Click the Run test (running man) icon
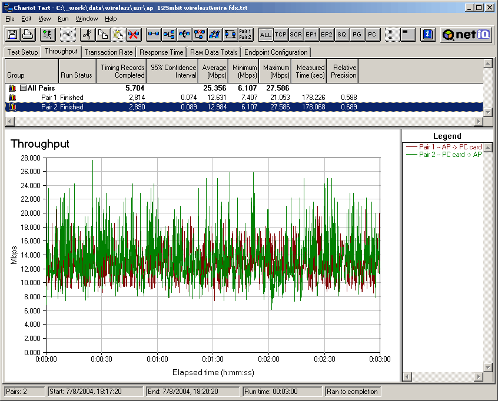 48,35
